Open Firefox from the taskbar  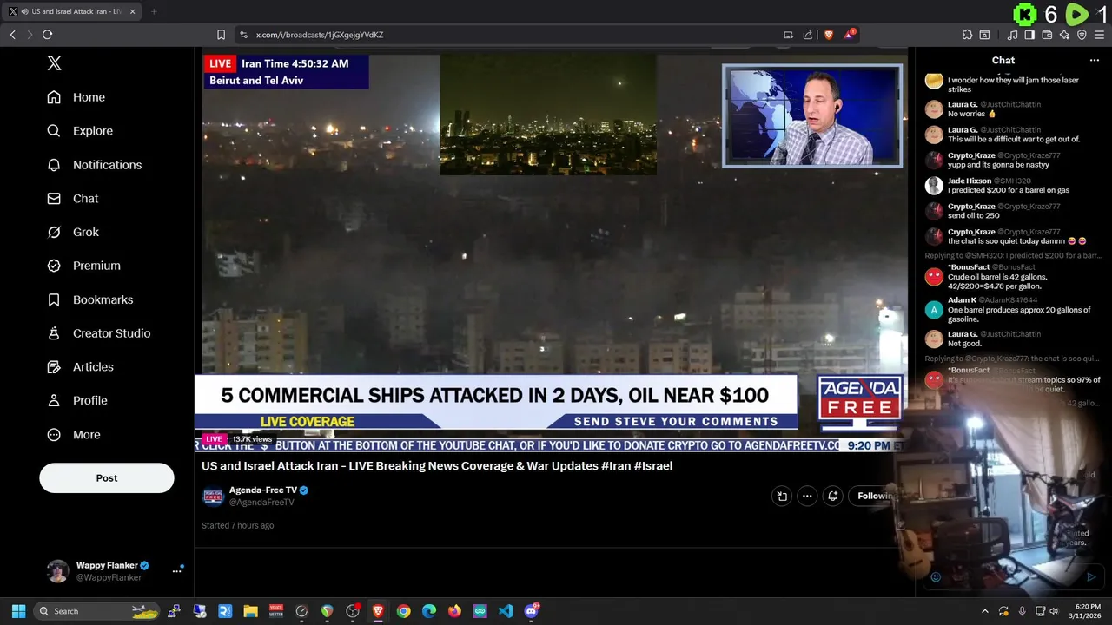coord(454,611)
